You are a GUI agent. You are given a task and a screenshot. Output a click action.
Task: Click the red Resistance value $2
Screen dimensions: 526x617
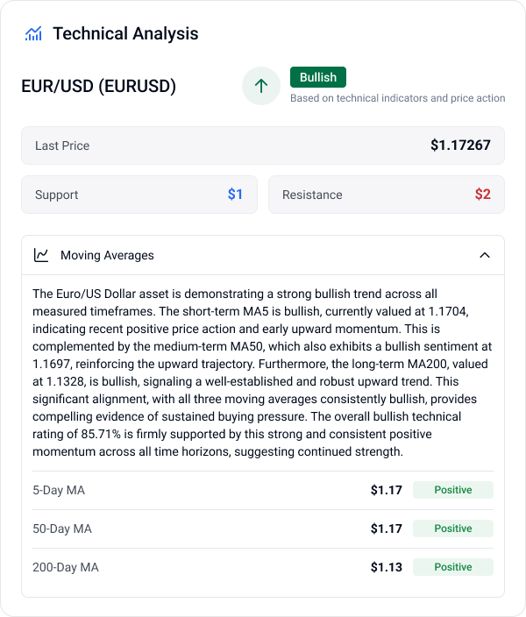coord(482,195)
